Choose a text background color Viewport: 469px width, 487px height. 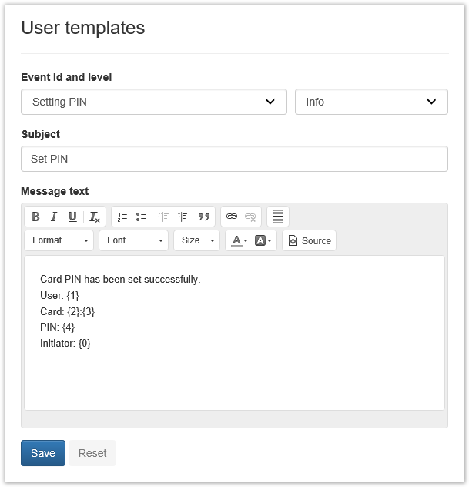[x=263, y=240]
